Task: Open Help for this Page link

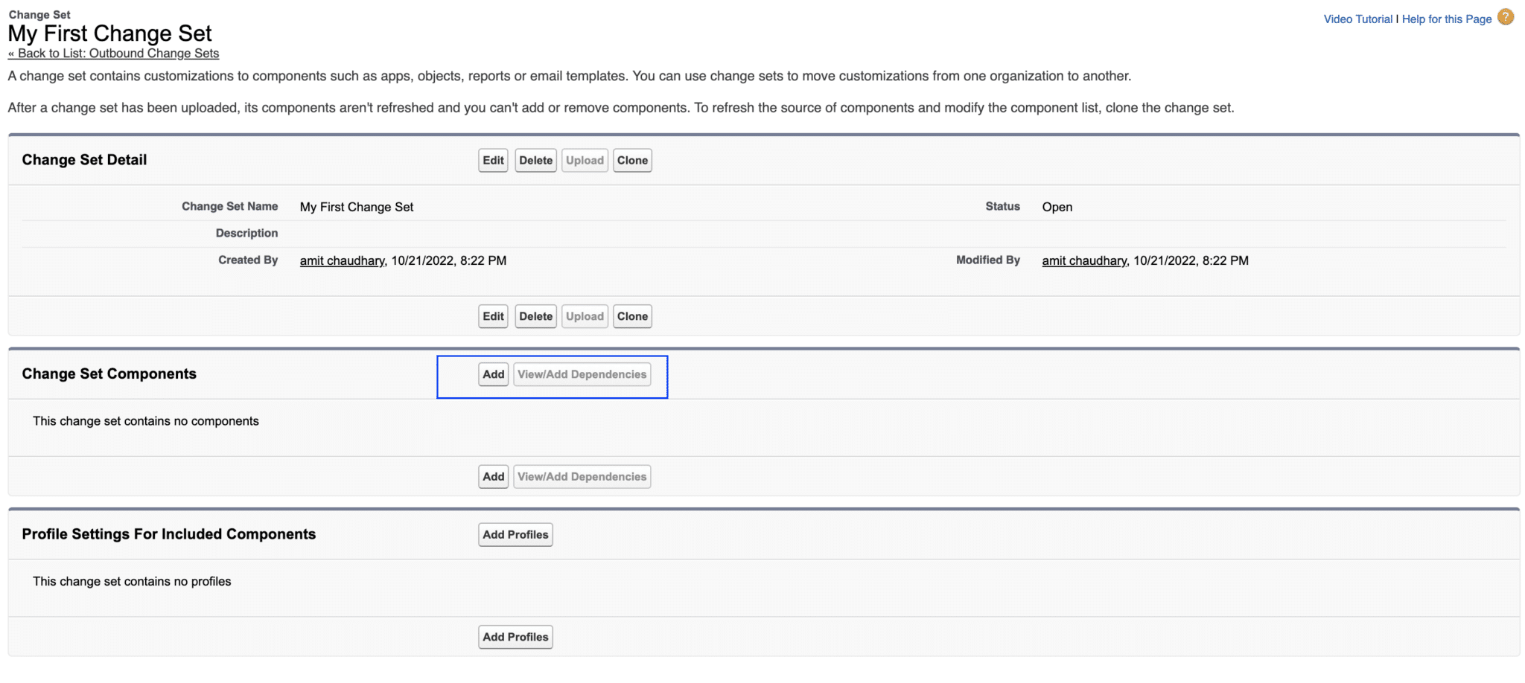Action: point(1446,19)
